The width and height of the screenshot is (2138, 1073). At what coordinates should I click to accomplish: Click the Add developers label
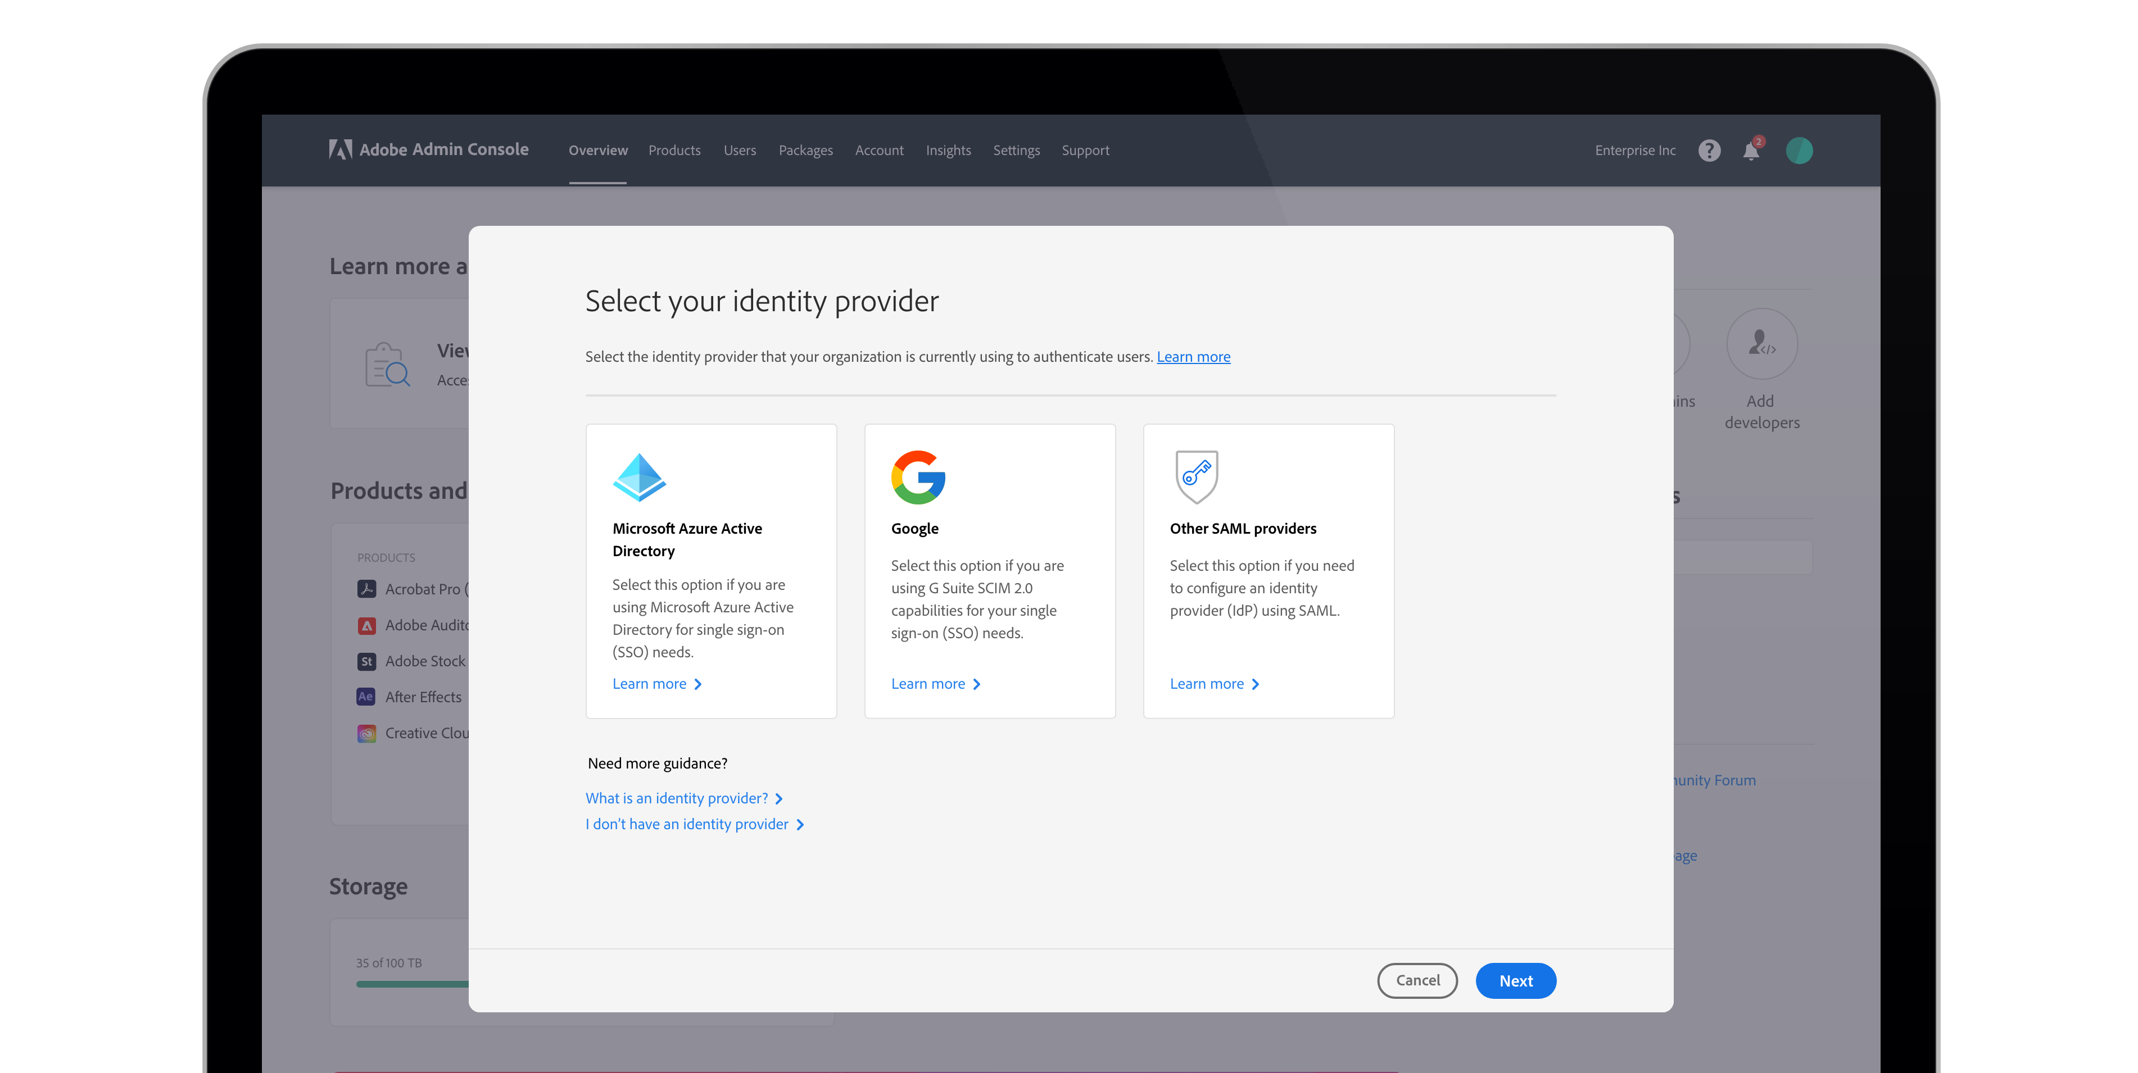coord(1762,412)
